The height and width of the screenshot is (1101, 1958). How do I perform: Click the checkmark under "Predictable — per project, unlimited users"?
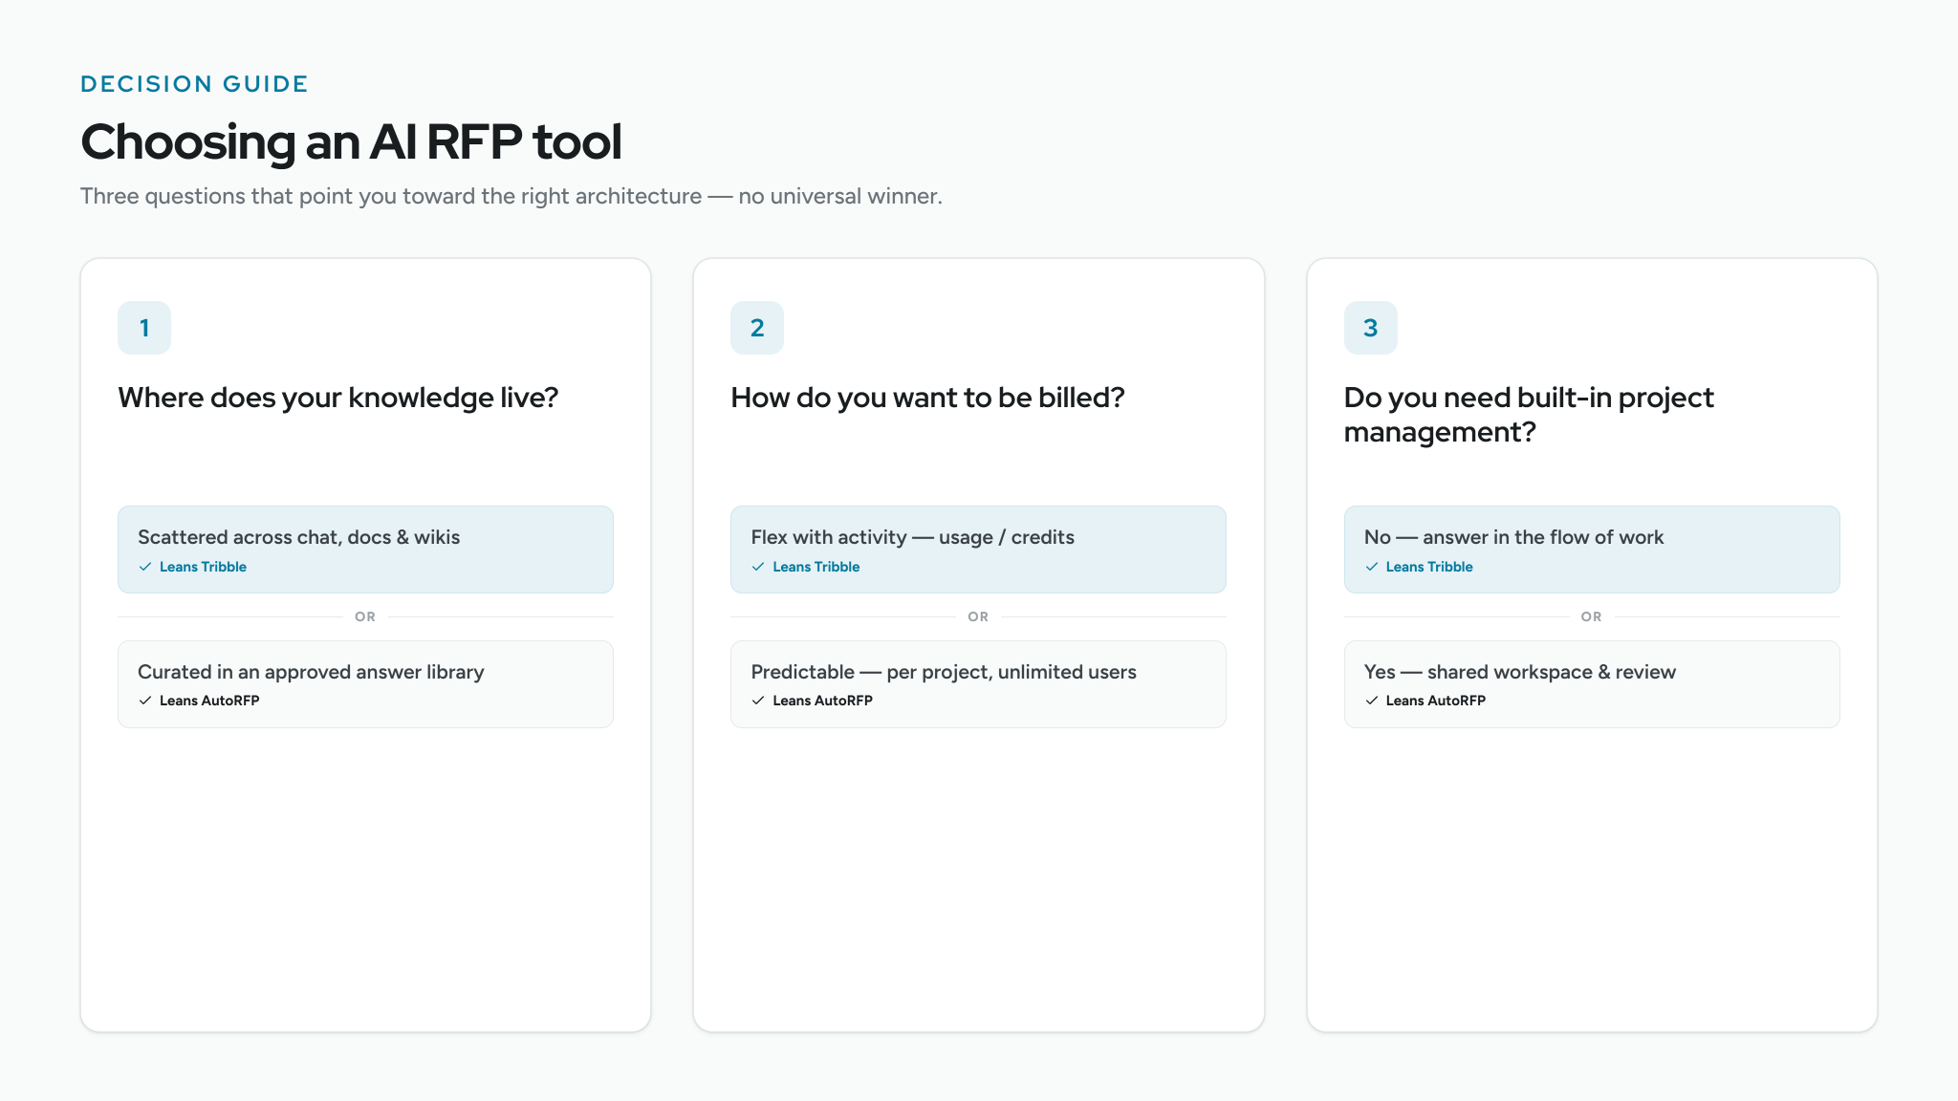(x=758, y=701)
